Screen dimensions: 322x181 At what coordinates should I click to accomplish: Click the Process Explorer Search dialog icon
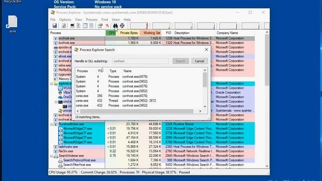tap(76, 50)
